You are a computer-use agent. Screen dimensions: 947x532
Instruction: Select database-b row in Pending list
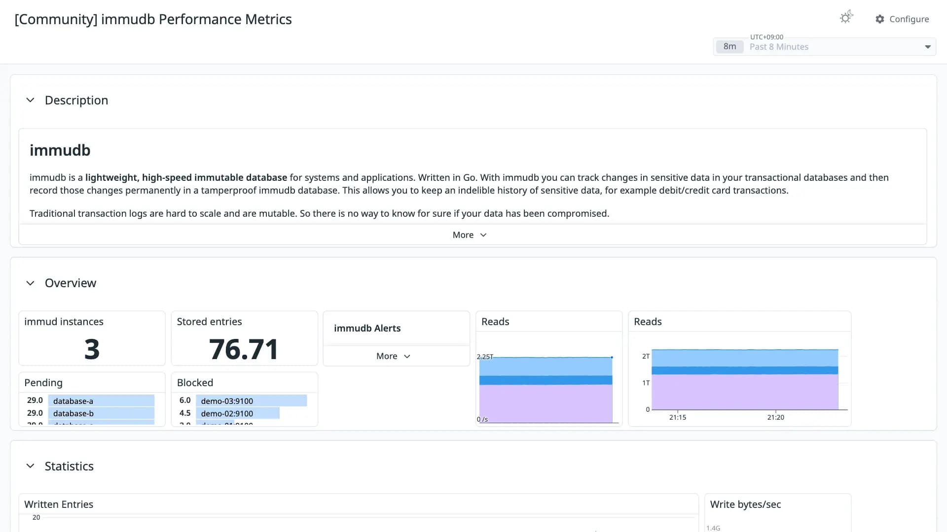pos(92,413)
